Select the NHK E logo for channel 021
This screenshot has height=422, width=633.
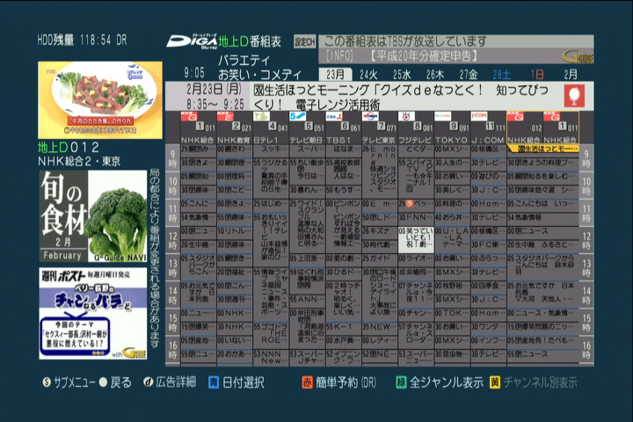[x=225, y=116]
